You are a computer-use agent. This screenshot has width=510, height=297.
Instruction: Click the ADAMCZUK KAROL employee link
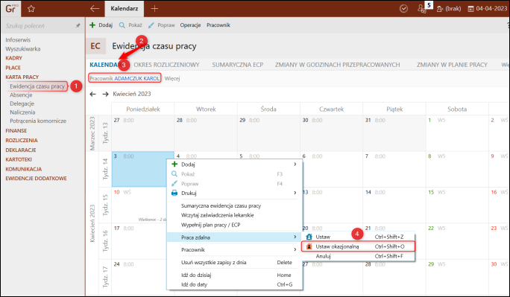click(x=137, y=78)
